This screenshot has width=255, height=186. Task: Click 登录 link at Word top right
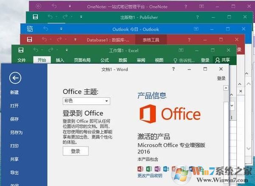point(221,78)
